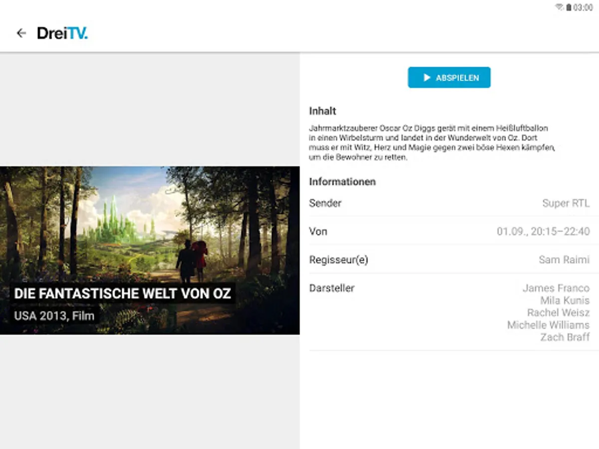Tap the DreiTV logo

pyautogui.click(x=62, y=33)
